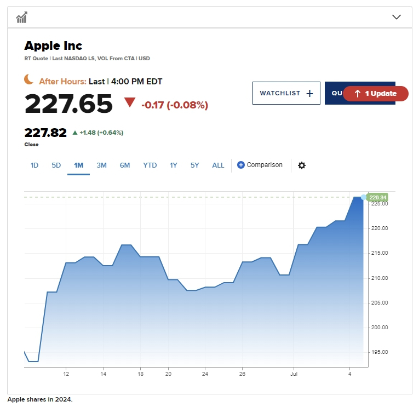
Task: Add Apple to the WATCHLIST
Action: [x=285, y=93]
